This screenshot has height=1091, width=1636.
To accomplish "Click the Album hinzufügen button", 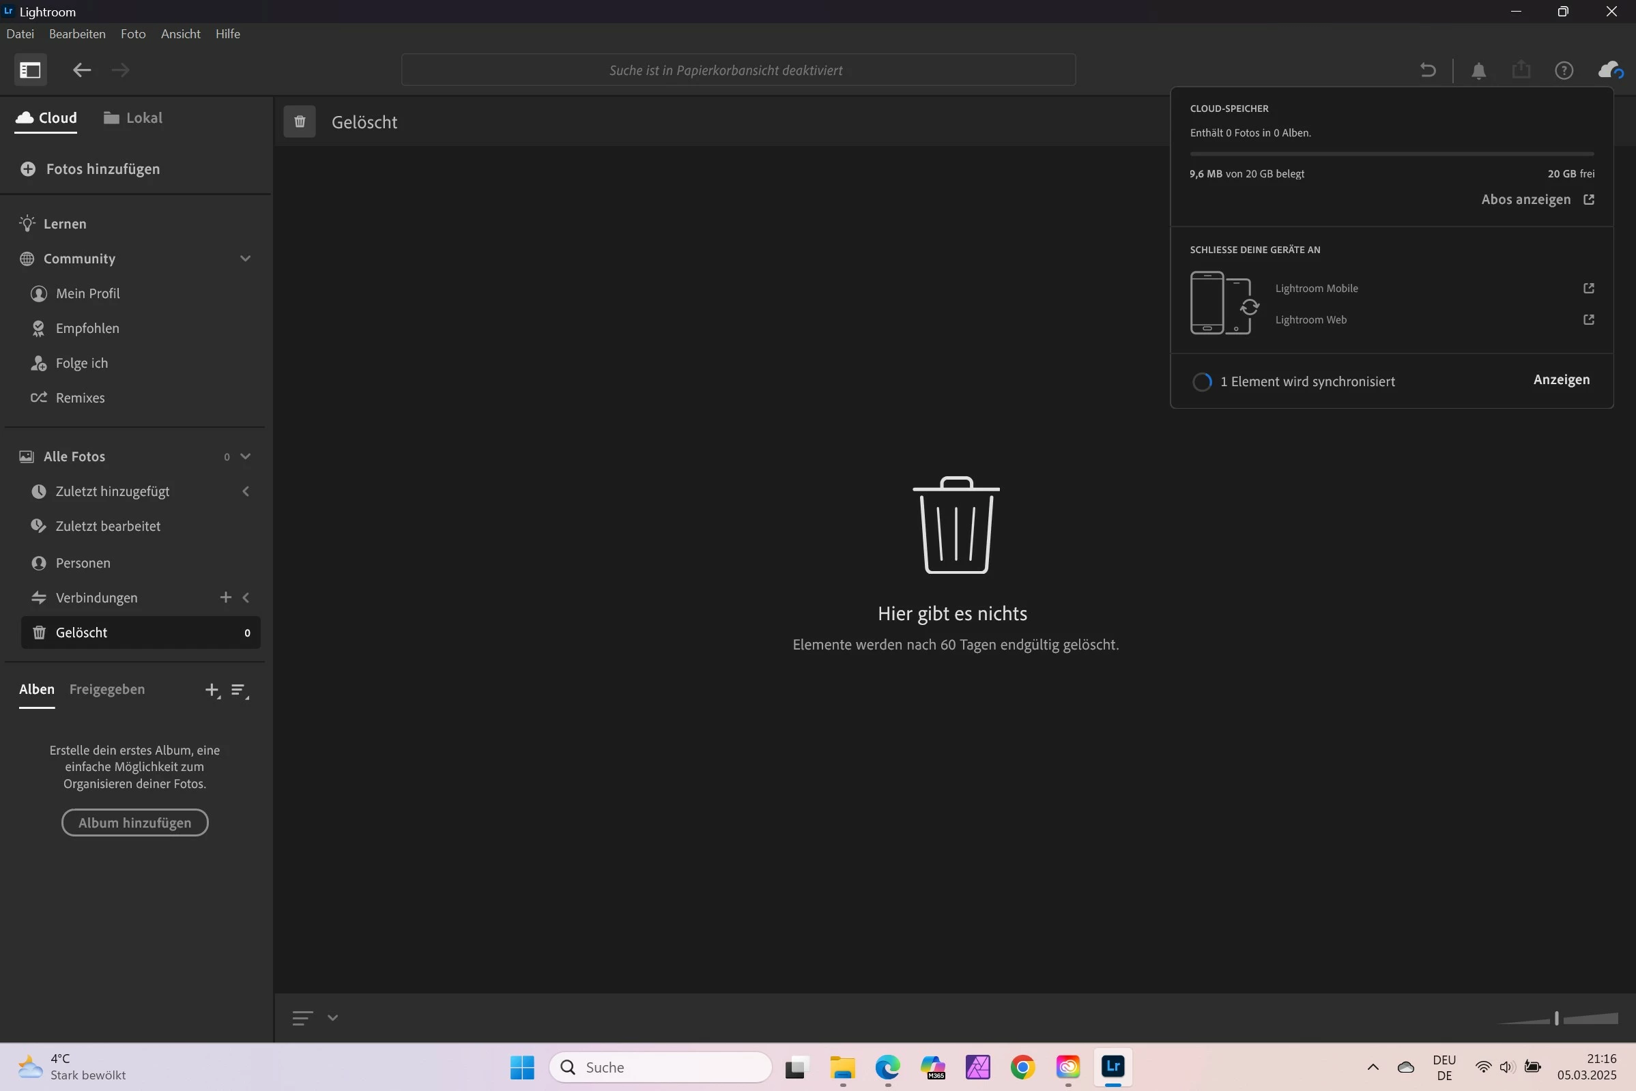I will pos(134,822).
